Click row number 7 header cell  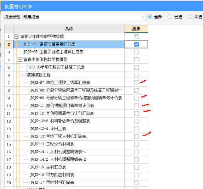pyautogui.click(x=9, y=83)
